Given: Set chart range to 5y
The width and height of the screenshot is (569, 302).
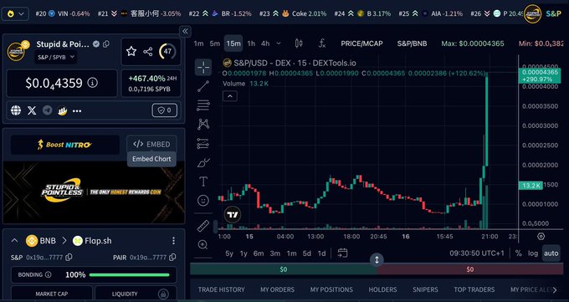Looking at the screenshot, I should [229, 253].
